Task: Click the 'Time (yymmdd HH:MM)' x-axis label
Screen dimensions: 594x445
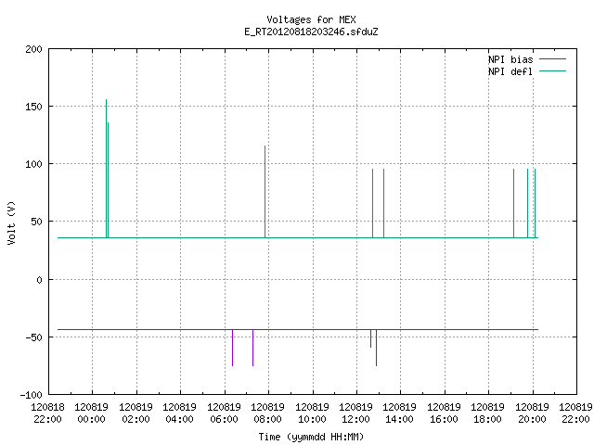Action: [311, 437]
